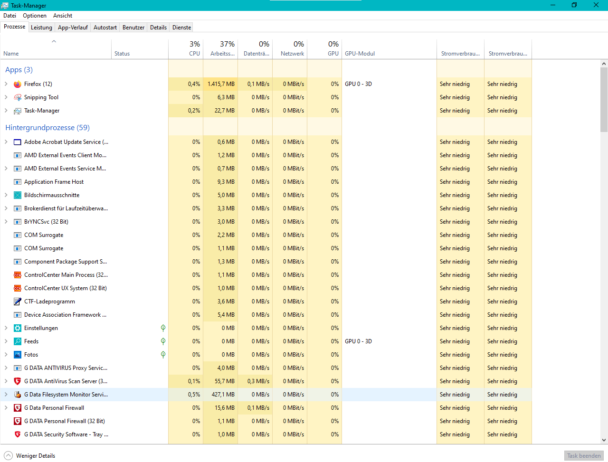Viewport: 608px width, 462px height.
Task: Click the Snipping Tool scissors icon
Action: coord(18,97)
